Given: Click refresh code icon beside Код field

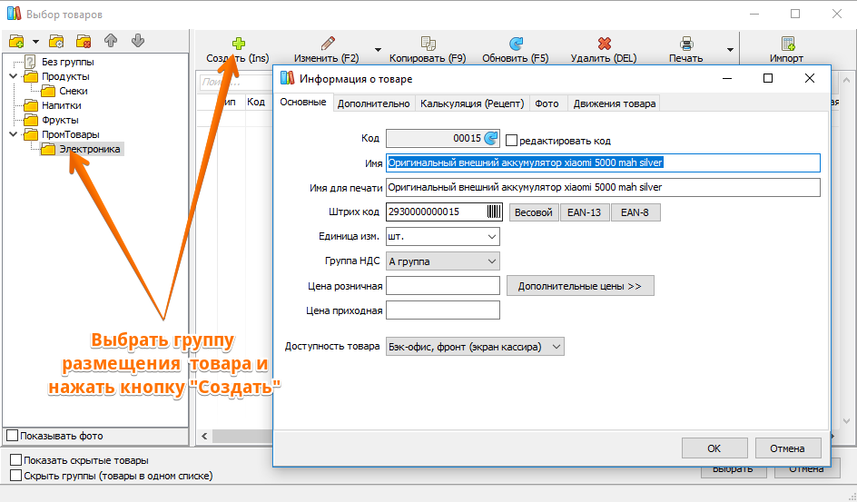Looking at the screenshot, I should [491, 138].
